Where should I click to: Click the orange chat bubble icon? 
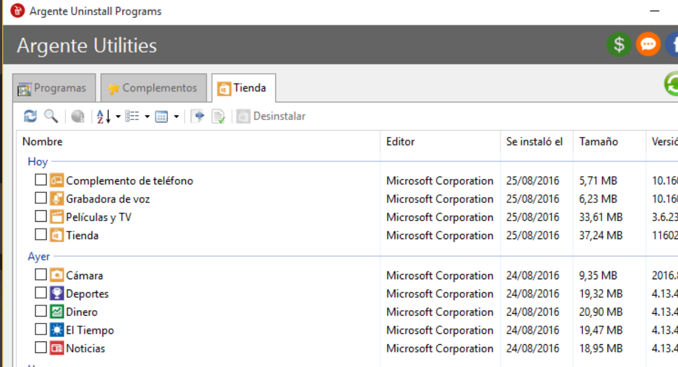(648, 46)
